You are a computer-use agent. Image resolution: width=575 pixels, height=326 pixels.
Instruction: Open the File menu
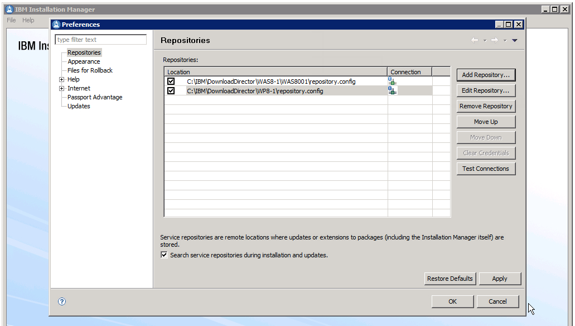pyautogui.click(x=11, y=20)
